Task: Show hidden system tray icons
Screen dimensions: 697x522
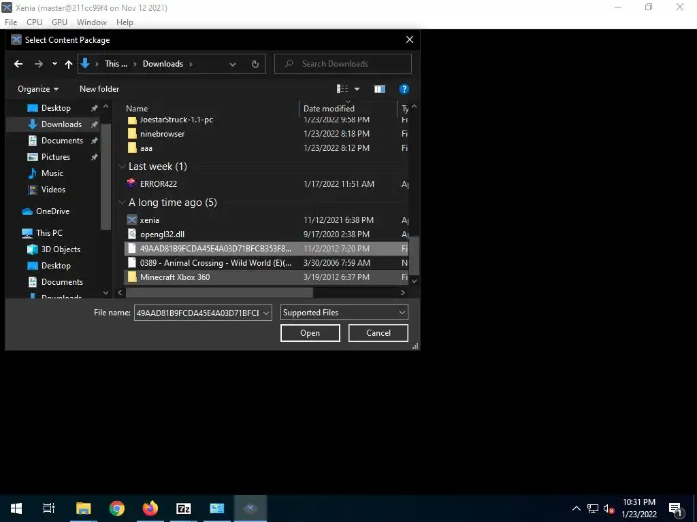Action: pyautogui.click(x=576, y=508)
